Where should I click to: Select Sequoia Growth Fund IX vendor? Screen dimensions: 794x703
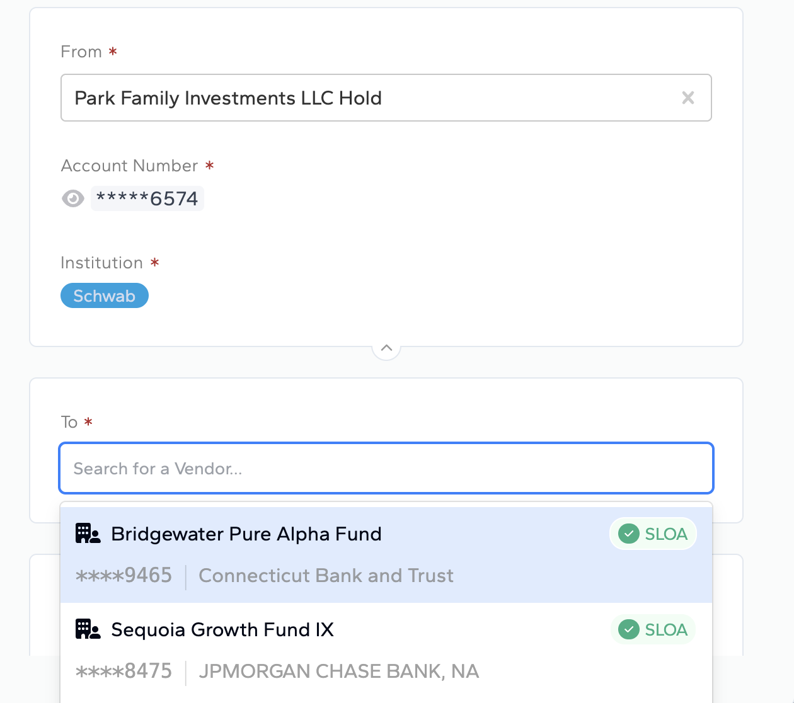tap(222, 630)
